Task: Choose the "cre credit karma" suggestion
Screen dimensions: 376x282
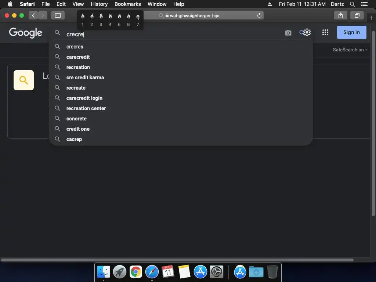Action: pos(181,77)
